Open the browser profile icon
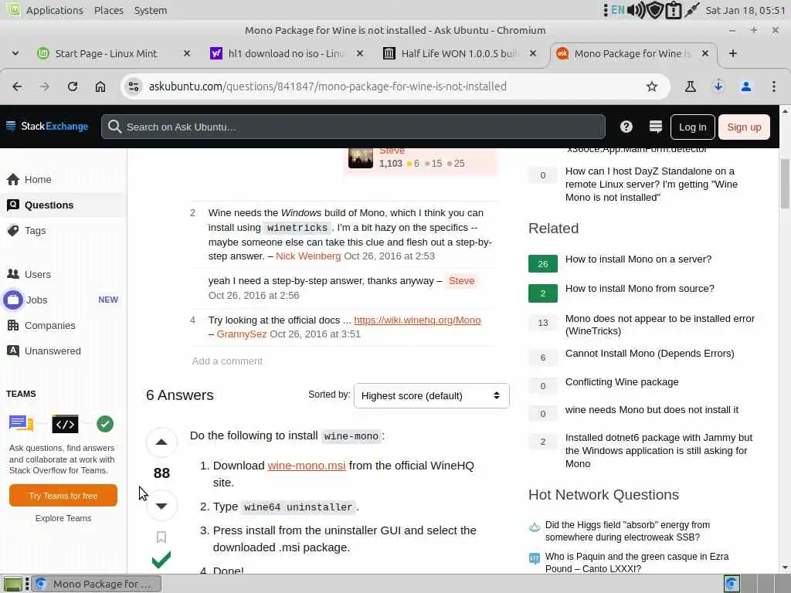Screen dimensions: 791x593 (x=746, y=86)
